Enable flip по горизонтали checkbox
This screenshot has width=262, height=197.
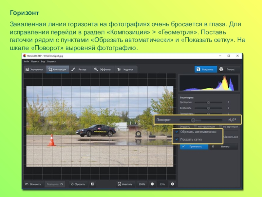[x=195, y=126]
